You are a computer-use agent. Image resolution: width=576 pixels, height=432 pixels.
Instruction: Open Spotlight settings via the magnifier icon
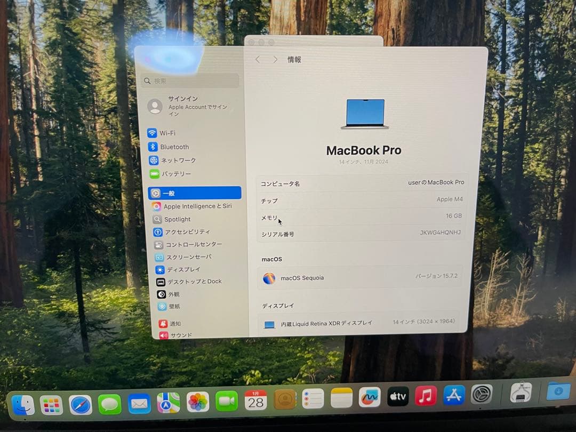[156, 219]
